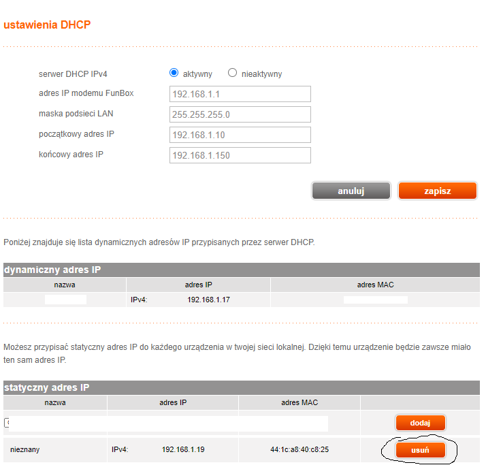The height and width of the screenshot is (465, 486).
Task: Click the ustawienia DHCP heading
Action: (x=47, y=25)
